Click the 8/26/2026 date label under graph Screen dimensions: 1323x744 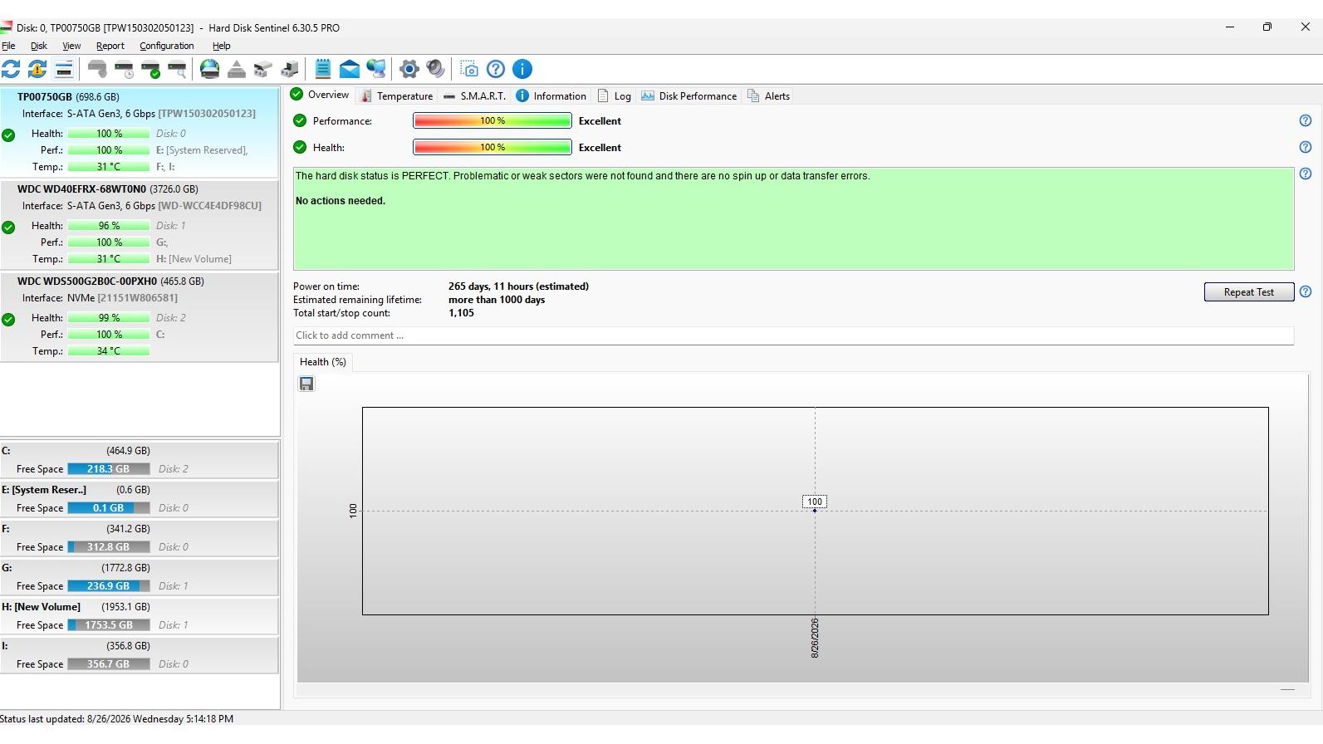815,638
